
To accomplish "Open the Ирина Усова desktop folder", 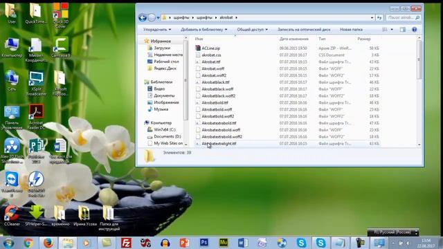I will coord(84,216).
